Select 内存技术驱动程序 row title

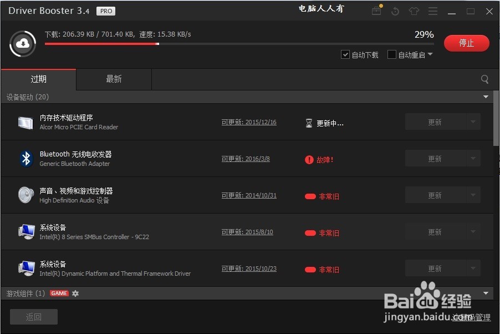(x=67, y=118)
